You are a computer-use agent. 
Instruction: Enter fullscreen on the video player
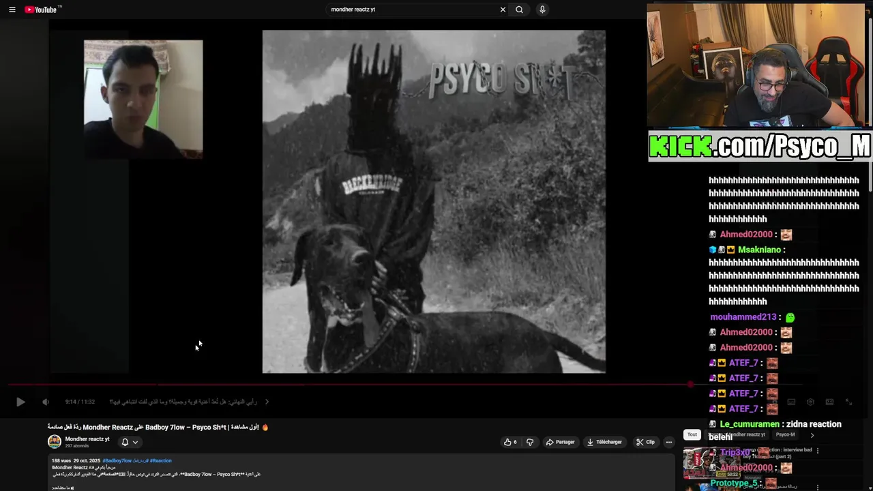(x=849, y=402)
